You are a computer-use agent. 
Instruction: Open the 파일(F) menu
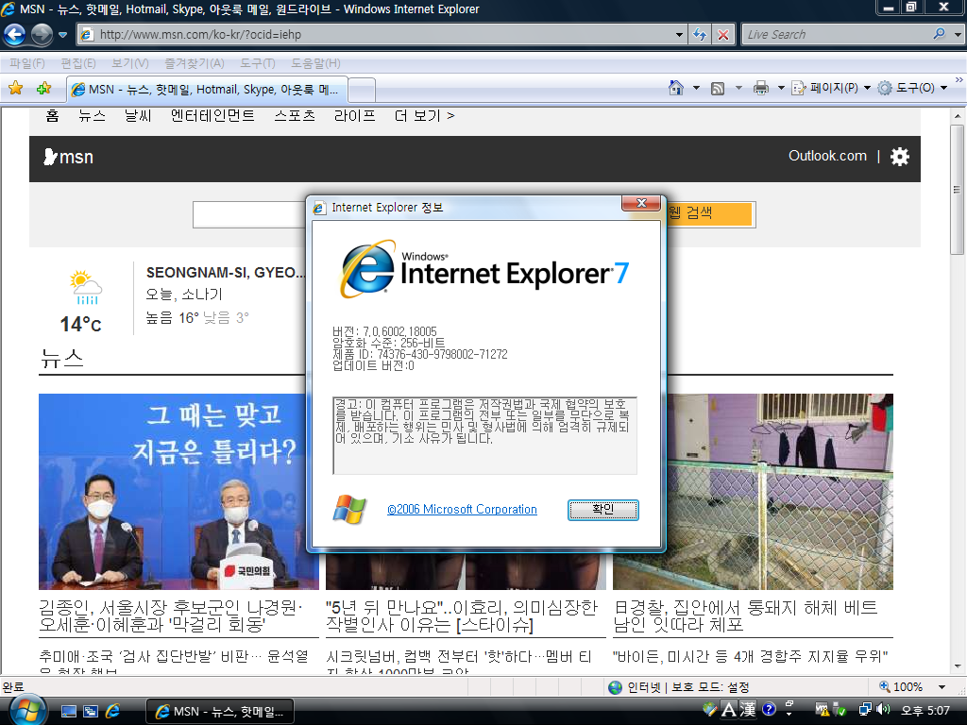27,63
